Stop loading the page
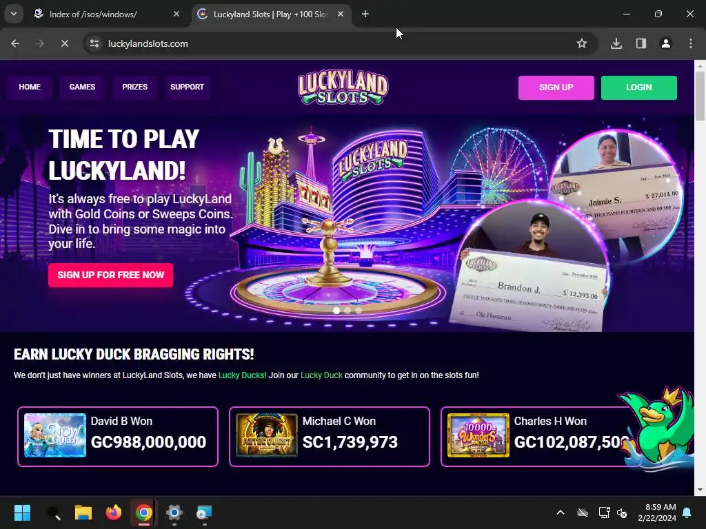 [x=64, y=43]
